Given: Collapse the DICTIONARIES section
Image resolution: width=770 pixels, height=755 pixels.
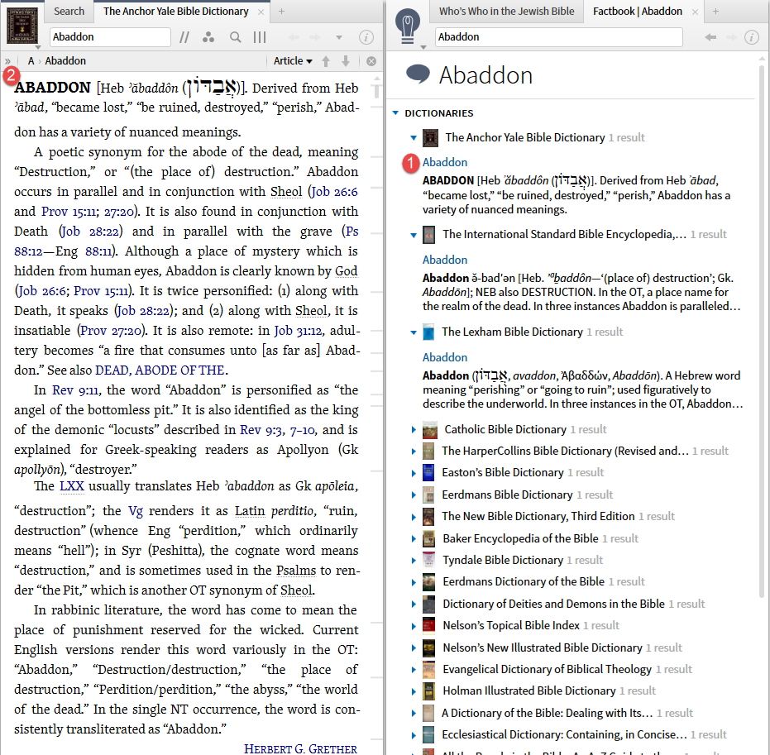Looking at the screenshot, I should click(396, 113).
